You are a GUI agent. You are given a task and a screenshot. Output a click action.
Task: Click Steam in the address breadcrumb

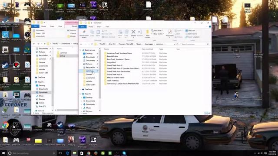[x=139, y=44]
